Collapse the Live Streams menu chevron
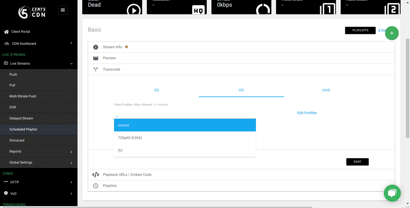This screenshot has height=208, width=410. [x=71, y=64]
